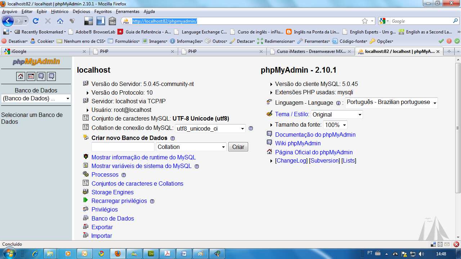461x259 pixels.
Task: Click help icon next to Criar novo Banco de Dados
Action: (x=173, y=138)
